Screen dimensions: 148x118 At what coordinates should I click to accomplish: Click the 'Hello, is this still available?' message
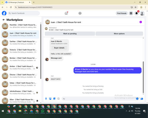[x=61, y=54]
